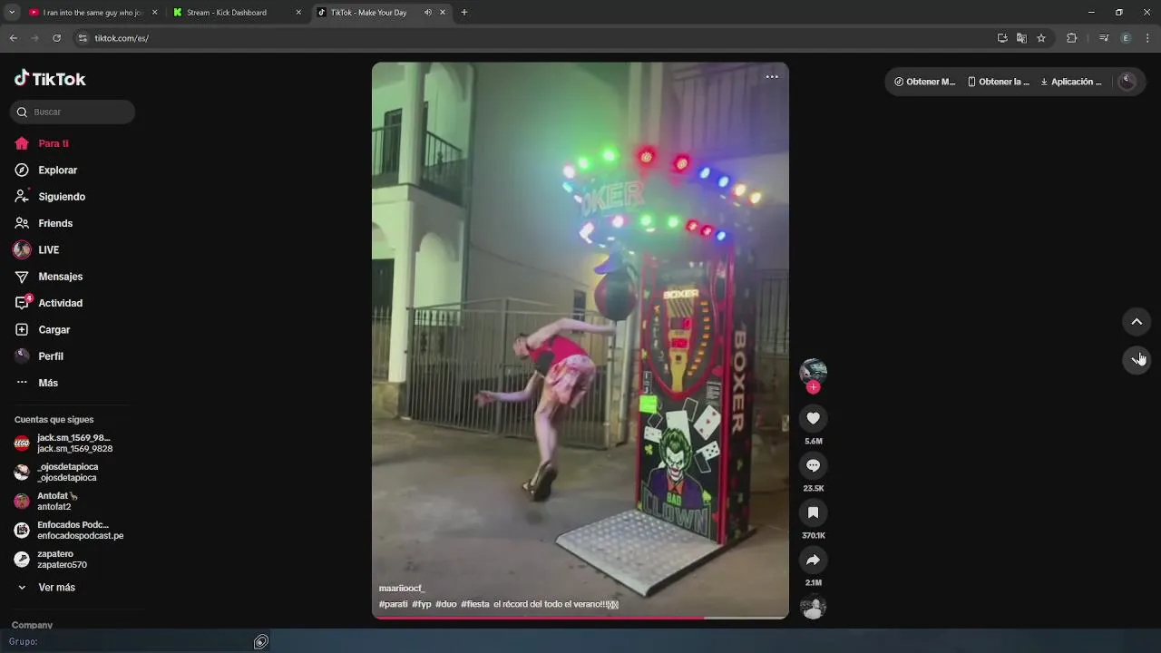Open the Chrome three-dot menu
This screenshot has height=653, width=1161.
pos(1147,38)
